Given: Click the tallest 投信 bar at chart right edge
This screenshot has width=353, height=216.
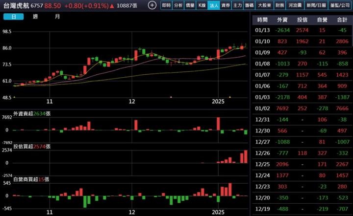Looking at the screenshot, I should click(x=246, y=156).
